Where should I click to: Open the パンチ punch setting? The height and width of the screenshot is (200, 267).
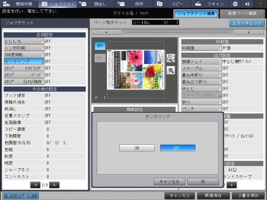(201, 109)
